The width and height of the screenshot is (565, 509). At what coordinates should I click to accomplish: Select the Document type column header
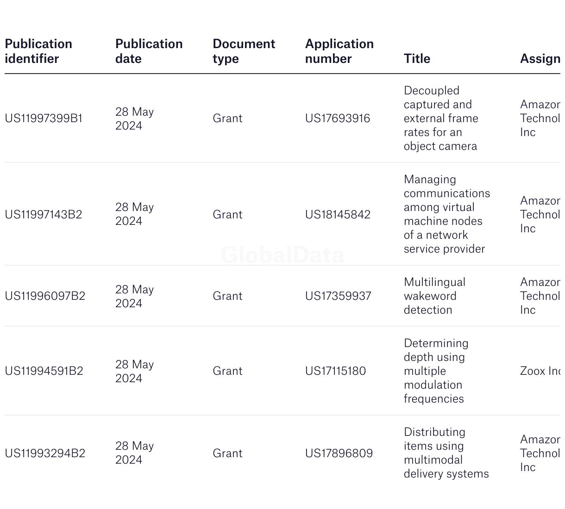[244, 51]
